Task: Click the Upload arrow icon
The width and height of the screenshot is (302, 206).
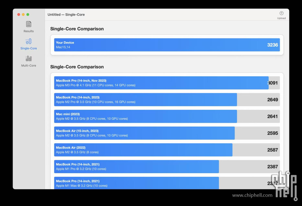Action: (x=281, y=13)
